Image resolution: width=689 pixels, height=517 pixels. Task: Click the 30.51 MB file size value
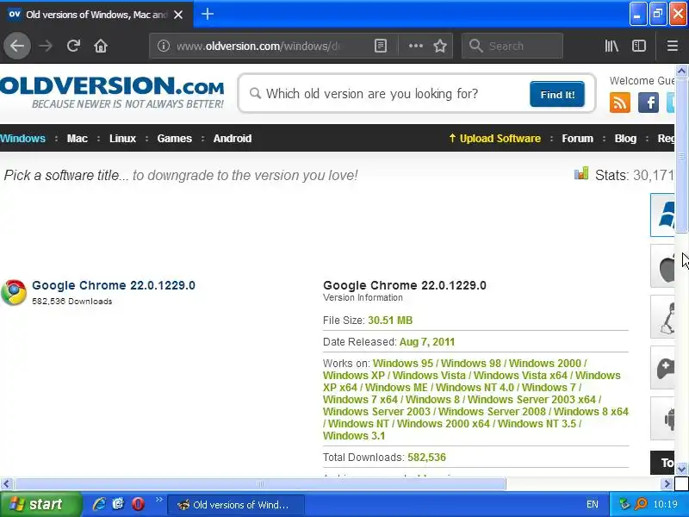(390, 320)
